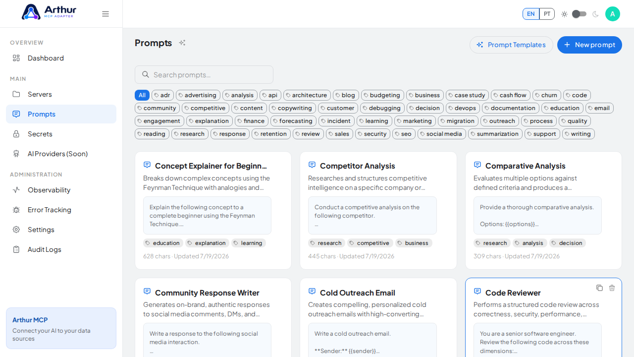The image size is (634, 357).
Task: Click the Prompts chat icon in sidebar
Action: click(16, 114)
